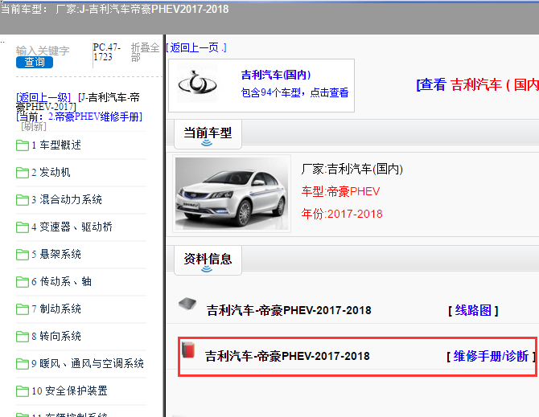
Task: Click the Geely brand logo image
Action: click(197, 84)
